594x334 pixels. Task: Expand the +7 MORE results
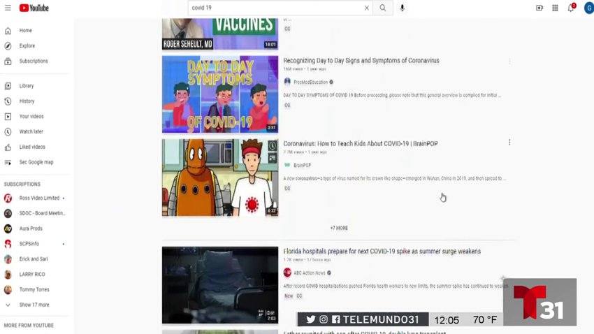[x=339, y=228]
